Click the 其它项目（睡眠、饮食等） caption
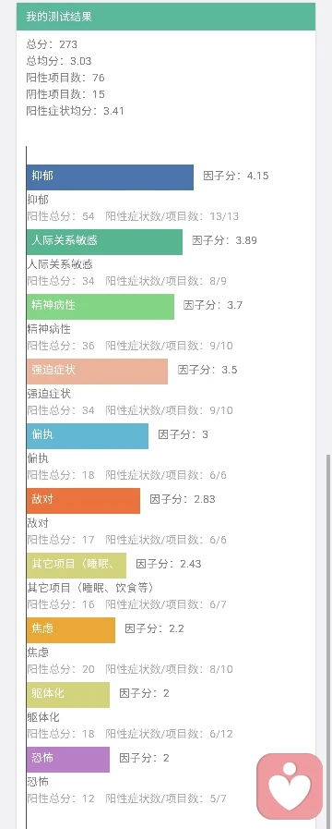This screenshot has height=829, width=332. [90, 588]
